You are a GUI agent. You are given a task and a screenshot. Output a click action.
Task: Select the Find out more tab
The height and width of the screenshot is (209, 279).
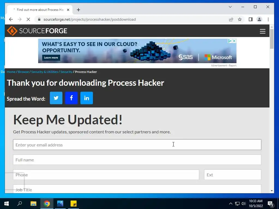[x=40, y=10]
